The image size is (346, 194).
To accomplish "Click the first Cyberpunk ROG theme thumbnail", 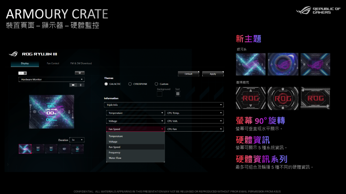I will pos(251,98).
